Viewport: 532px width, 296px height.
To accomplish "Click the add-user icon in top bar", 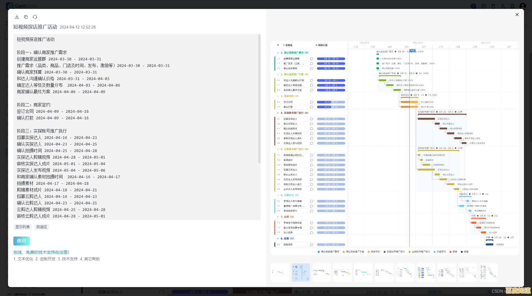I will coord(503,6).
